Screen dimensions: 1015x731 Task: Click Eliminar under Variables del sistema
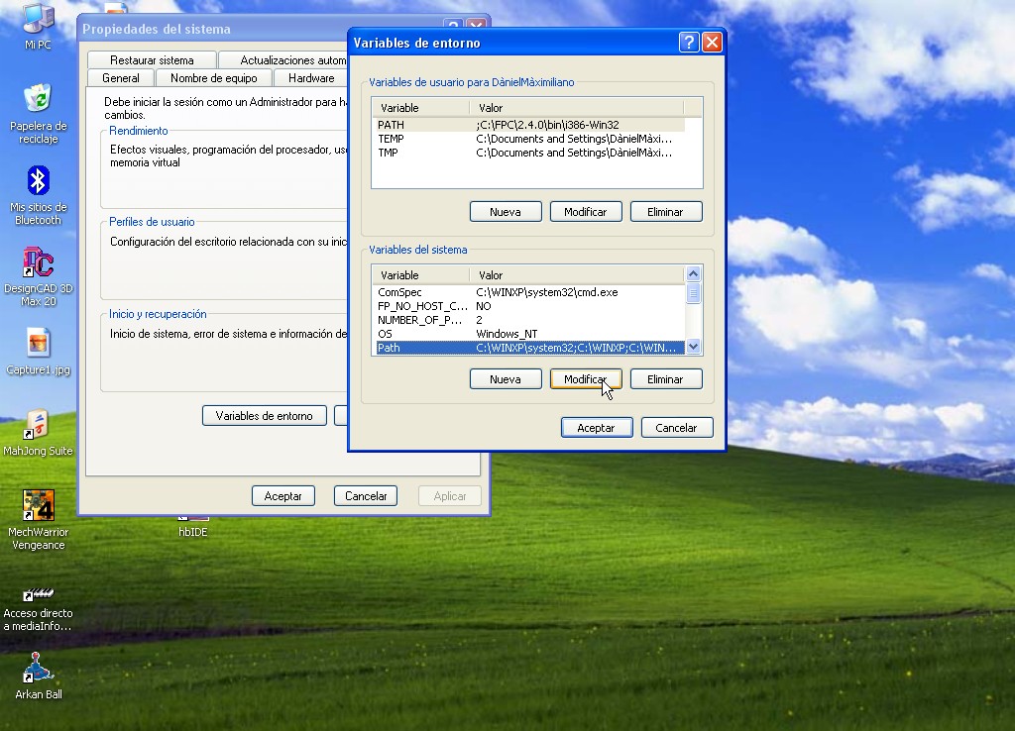[x=666, y=379]
